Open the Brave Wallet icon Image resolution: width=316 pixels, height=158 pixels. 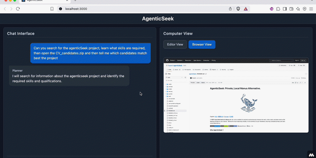point(291,9)
